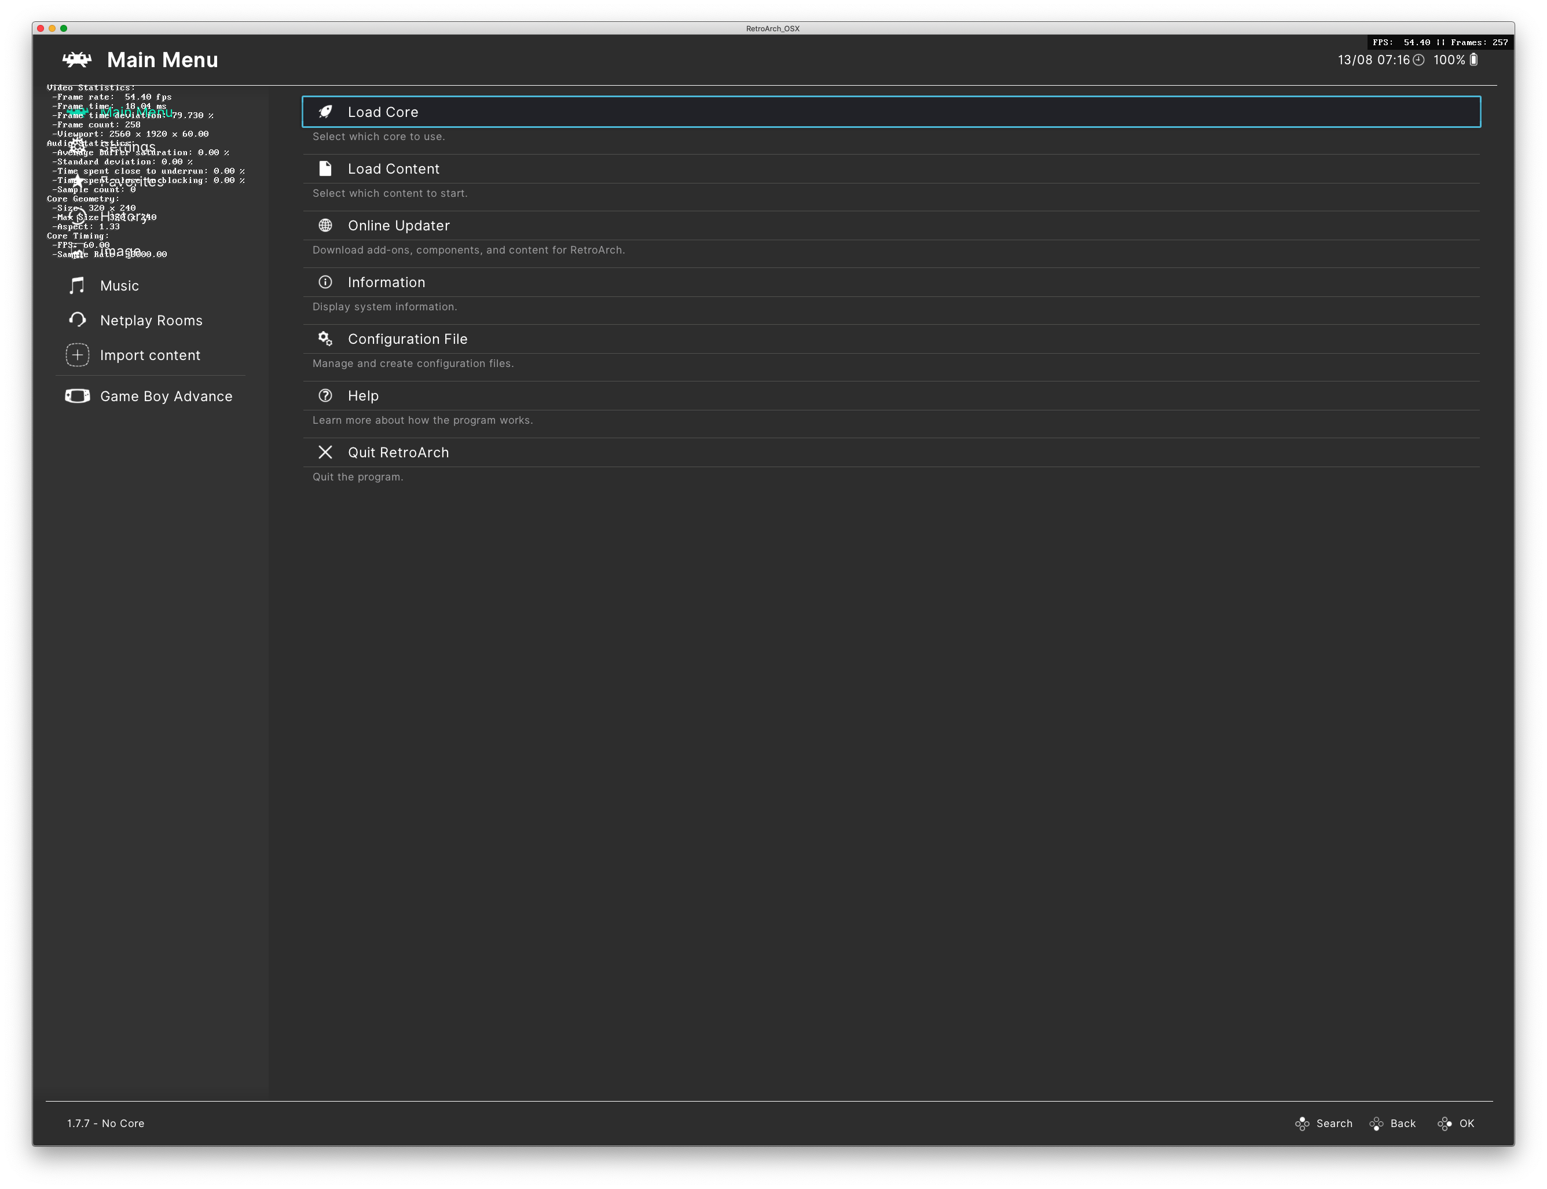Click the battery indicator at top right

coord(1473,60)
